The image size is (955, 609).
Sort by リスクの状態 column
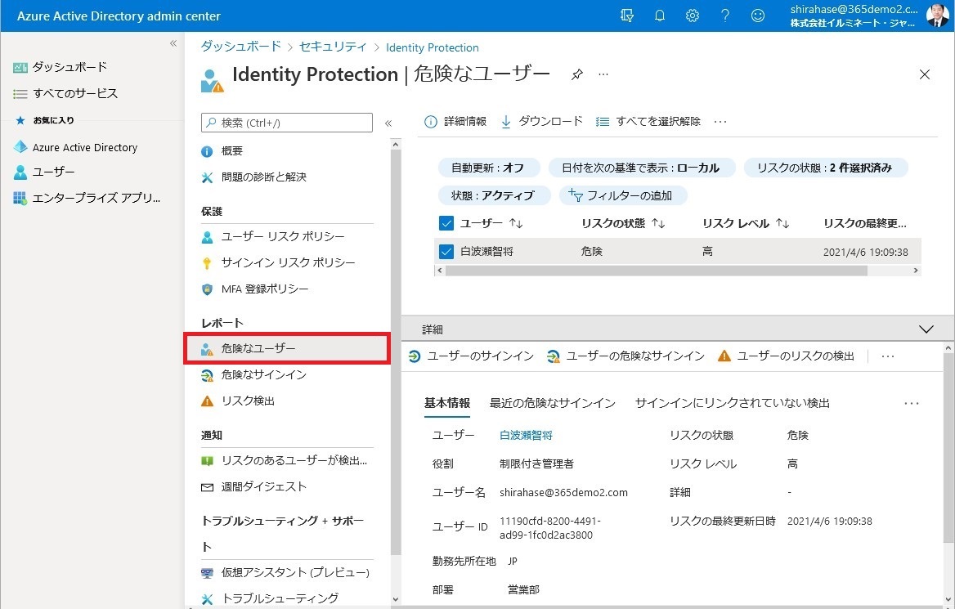click(x=623, y=223)
